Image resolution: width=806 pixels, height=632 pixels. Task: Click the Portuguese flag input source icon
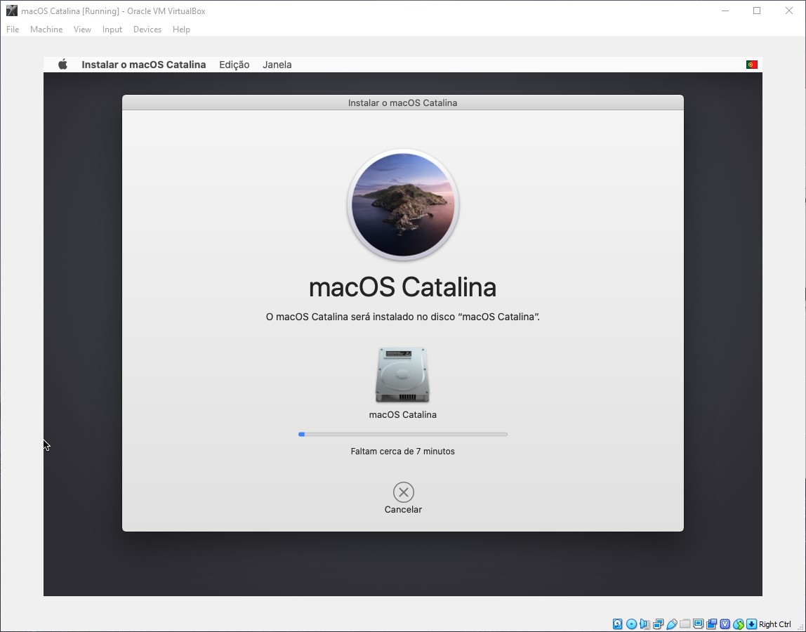(x=751, y=65)
